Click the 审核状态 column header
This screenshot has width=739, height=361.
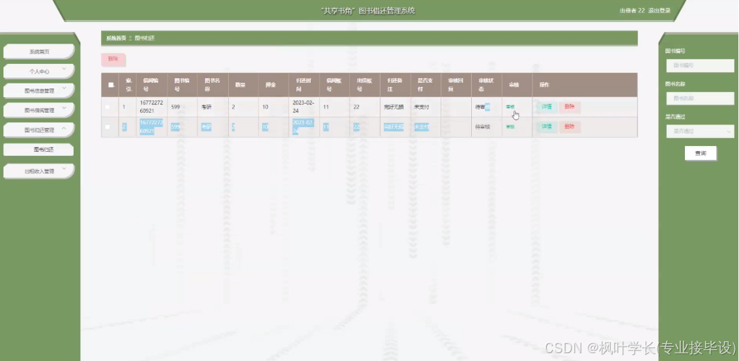[x=486, y=85]
